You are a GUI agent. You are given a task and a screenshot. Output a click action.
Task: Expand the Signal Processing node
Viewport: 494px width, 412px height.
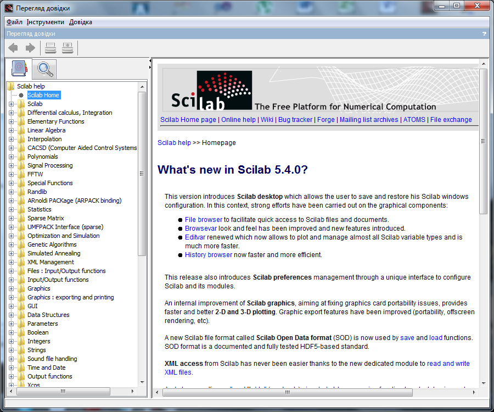tap(12, 165)
